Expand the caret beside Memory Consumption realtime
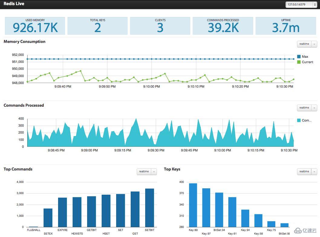320x237 pixels. [x=314, y=44]
